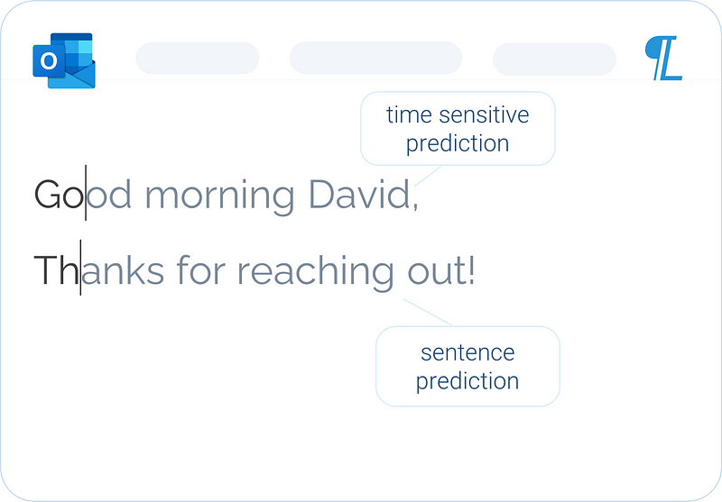The image size is (722, 502).
Task: Click the time sensitive prediction callout
Action: pos(458,128)
